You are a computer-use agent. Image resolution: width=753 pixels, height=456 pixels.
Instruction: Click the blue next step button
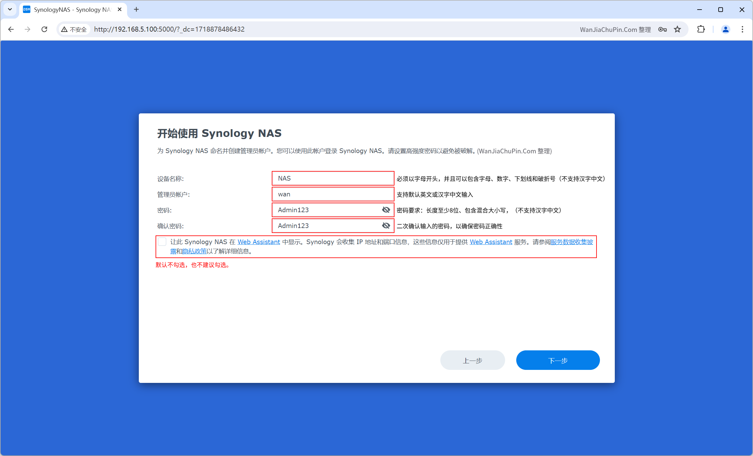click(x=558, y=360)
